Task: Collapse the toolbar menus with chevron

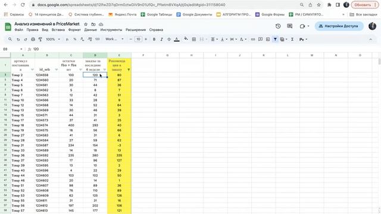Action: tap(370, 39)
